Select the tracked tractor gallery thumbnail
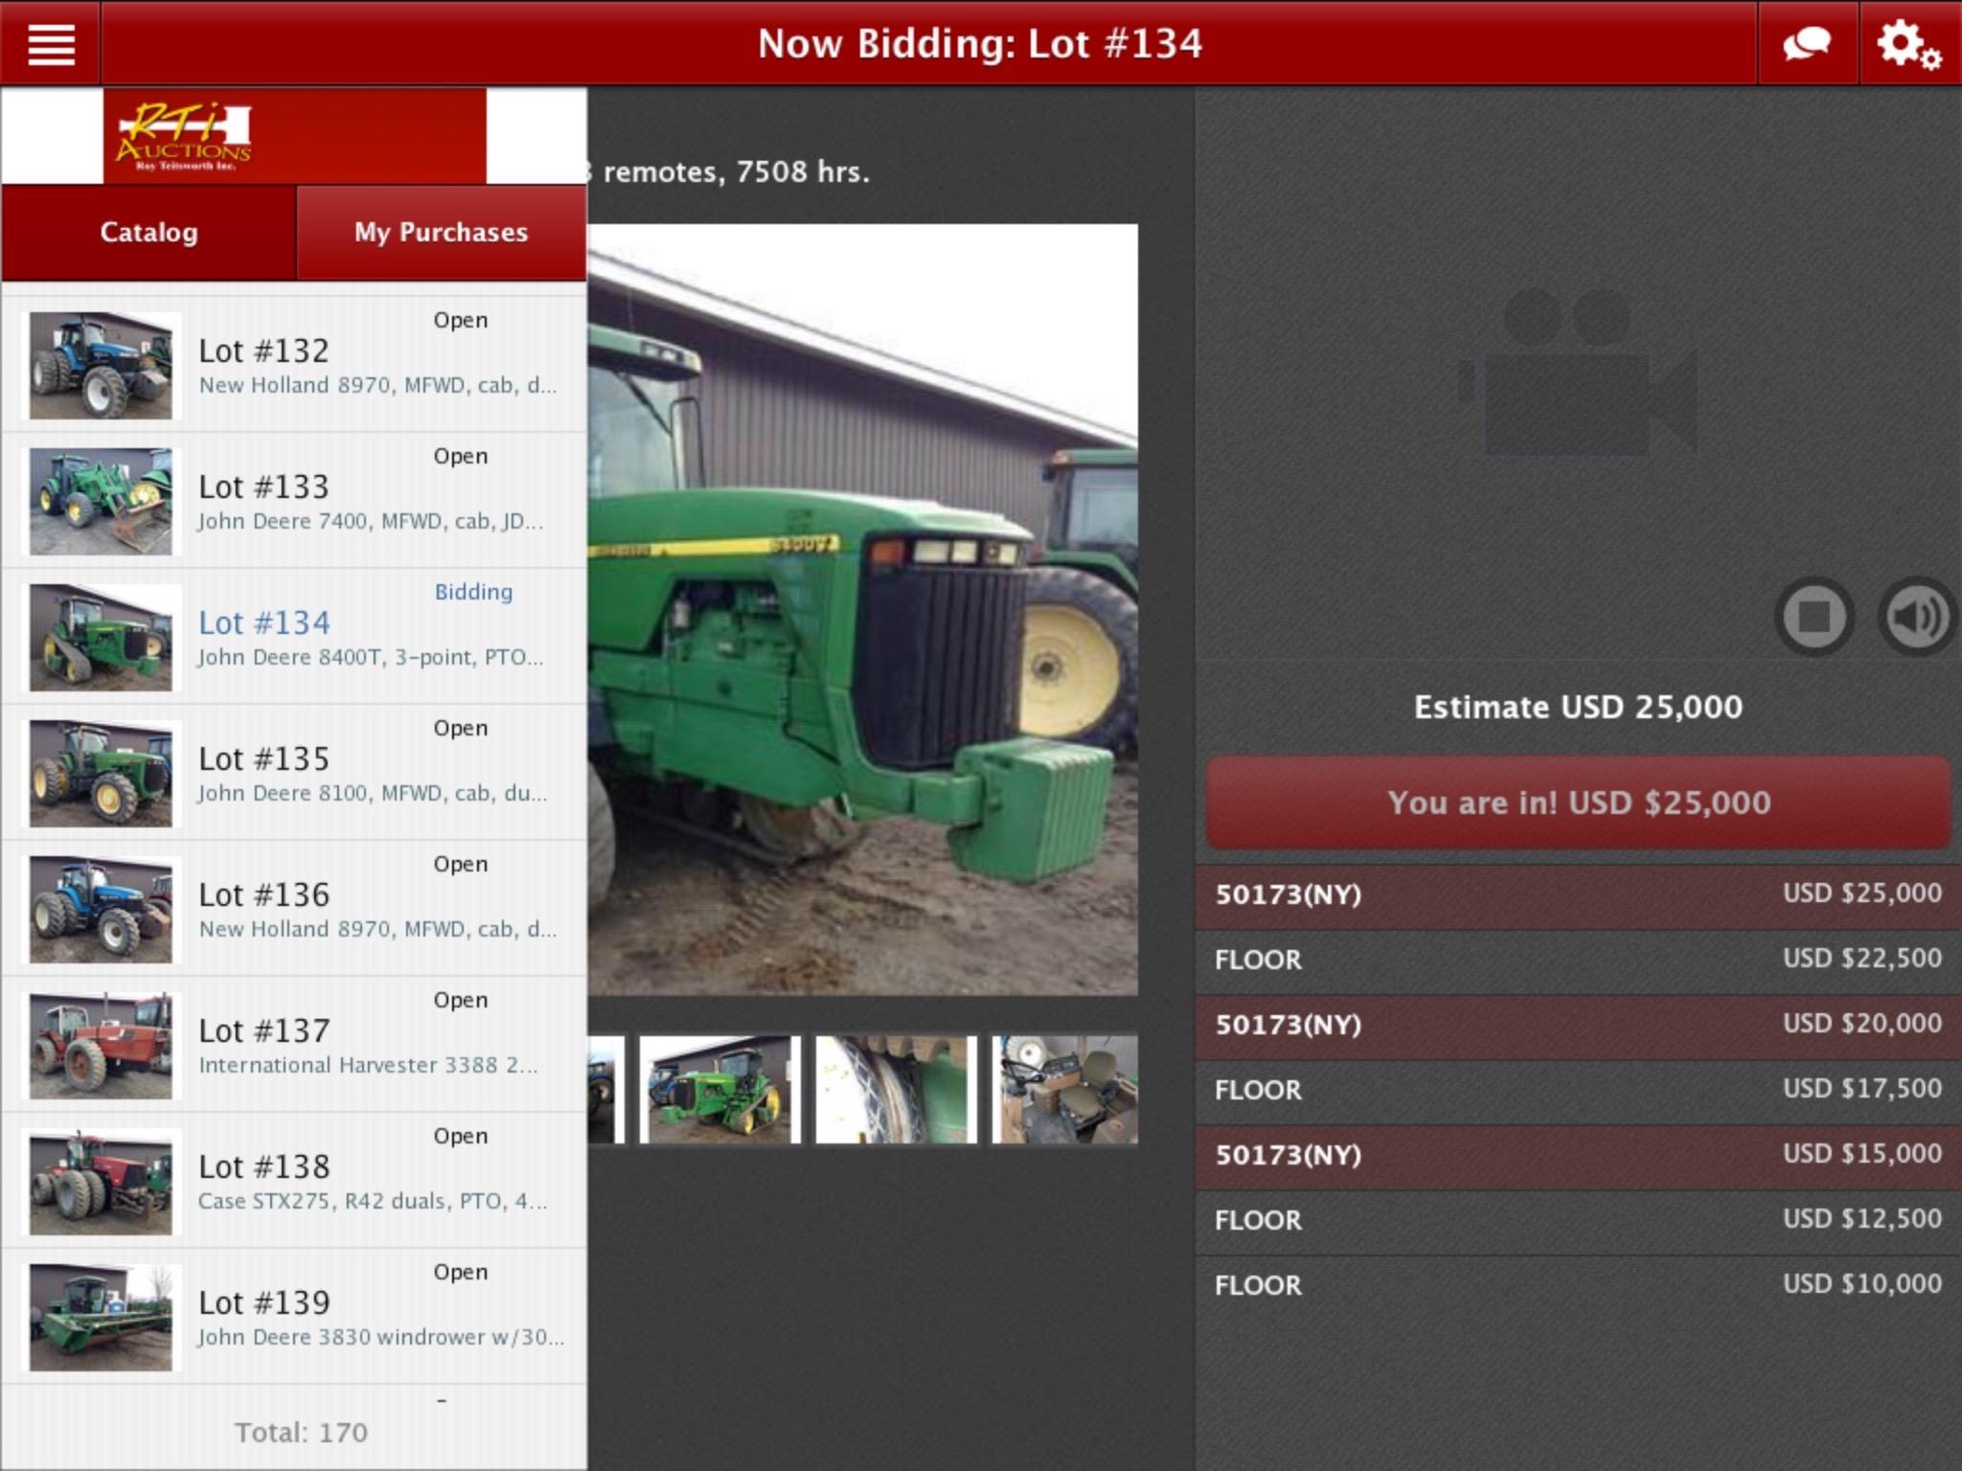The height and width of the screenshot is (1471, 1962). point(719,1090)
